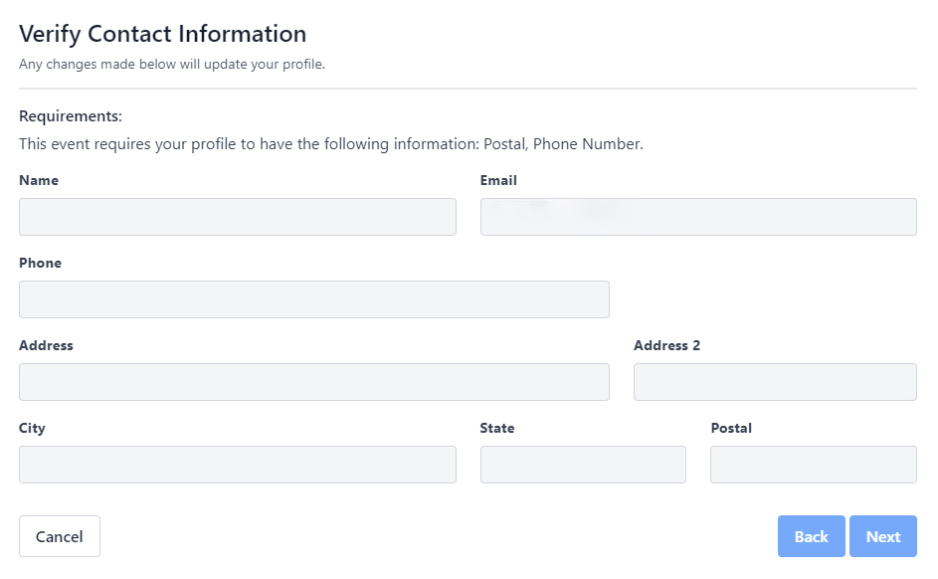Image resolution: width=938 pixels, height=579 pixels.
Task: Click the first Address line input box
Action: [x=313, y=382]
